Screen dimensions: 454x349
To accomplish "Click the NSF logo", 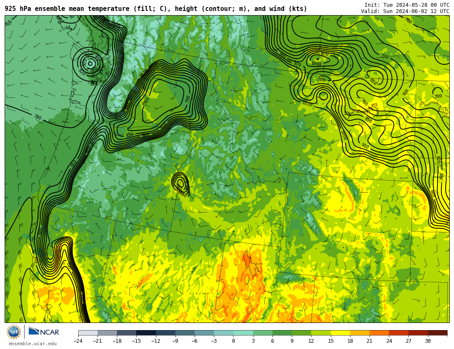I will (x=14, y=332).
